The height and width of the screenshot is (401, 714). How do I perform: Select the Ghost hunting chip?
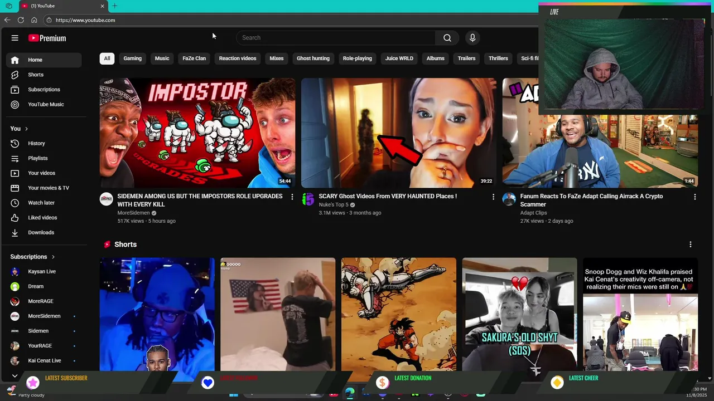pyautogui.click(x=313, y=58)
